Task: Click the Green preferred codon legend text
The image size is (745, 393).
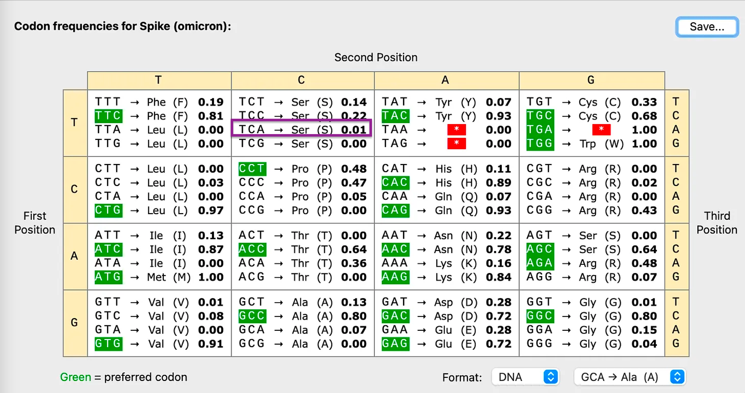Action: [123, 377]
